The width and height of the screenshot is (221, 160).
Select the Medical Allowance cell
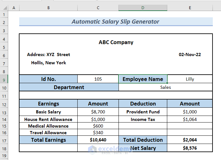48,126
